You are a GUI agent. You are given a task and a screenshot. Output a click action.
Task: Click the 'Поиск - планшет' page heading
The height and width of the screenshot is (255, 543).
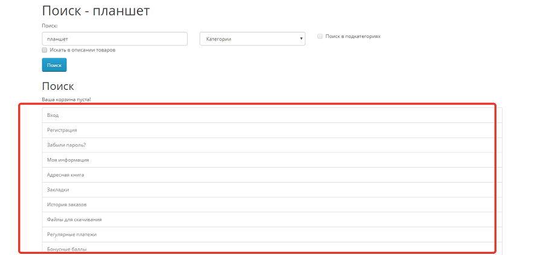(x=96, y=11)
